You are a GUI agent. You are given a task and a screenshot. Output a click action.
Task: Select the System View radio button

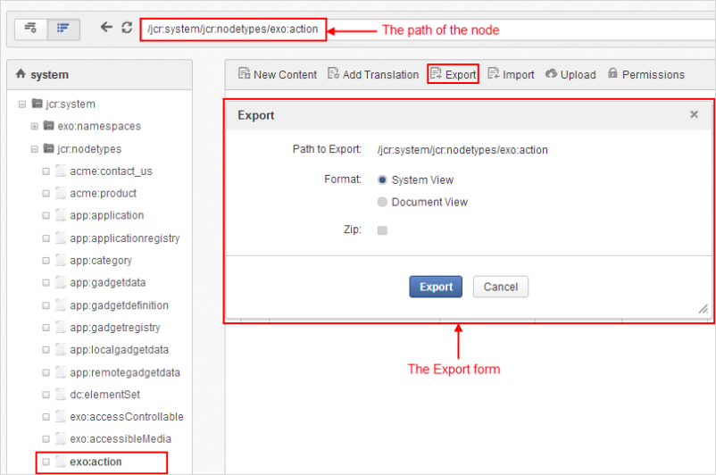(x=382, y=180)
